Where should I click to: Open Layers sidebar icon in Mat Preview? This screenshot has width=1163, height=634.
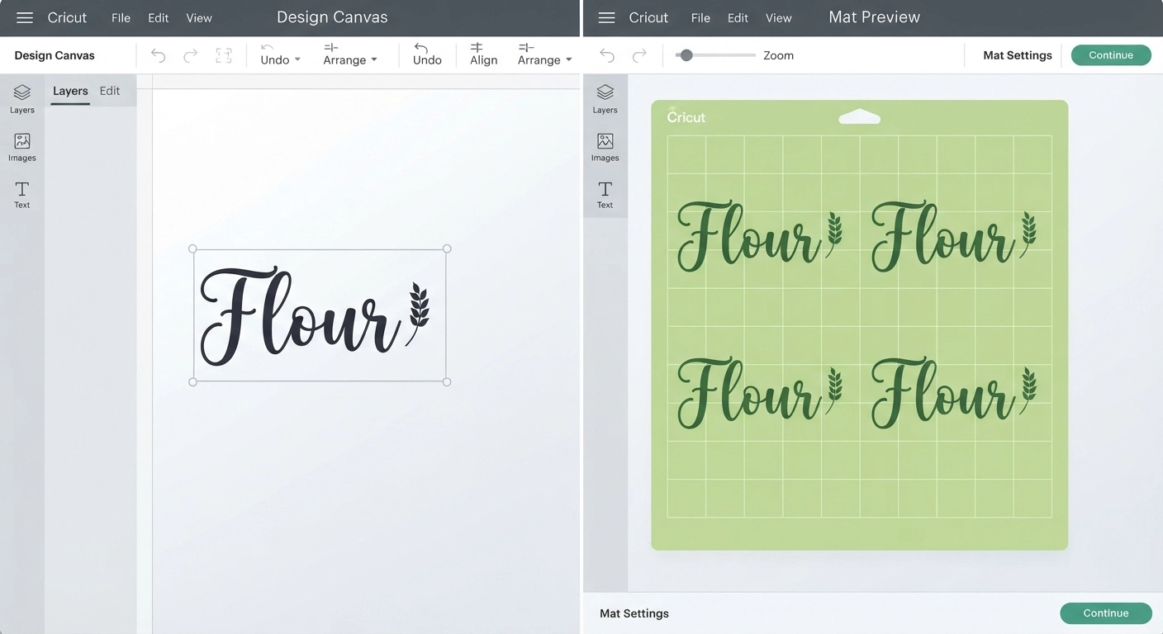tap(605, 99)
